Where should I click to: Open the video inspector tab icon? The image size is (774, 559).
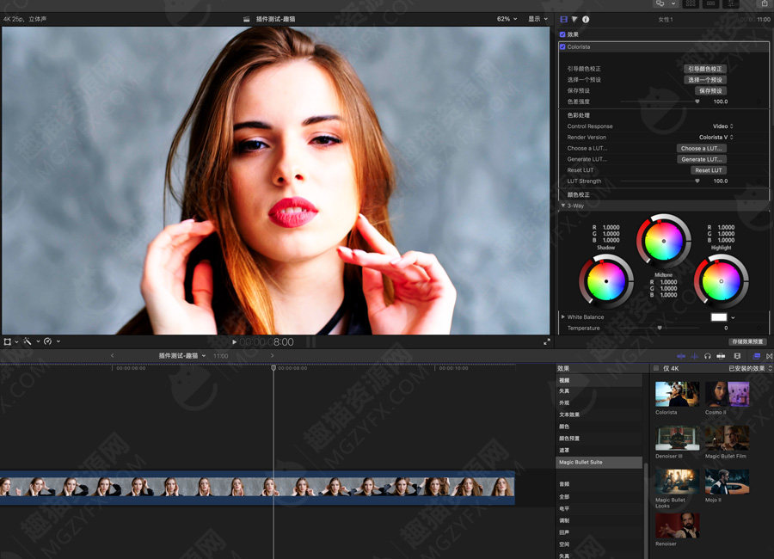click(563, 19)
